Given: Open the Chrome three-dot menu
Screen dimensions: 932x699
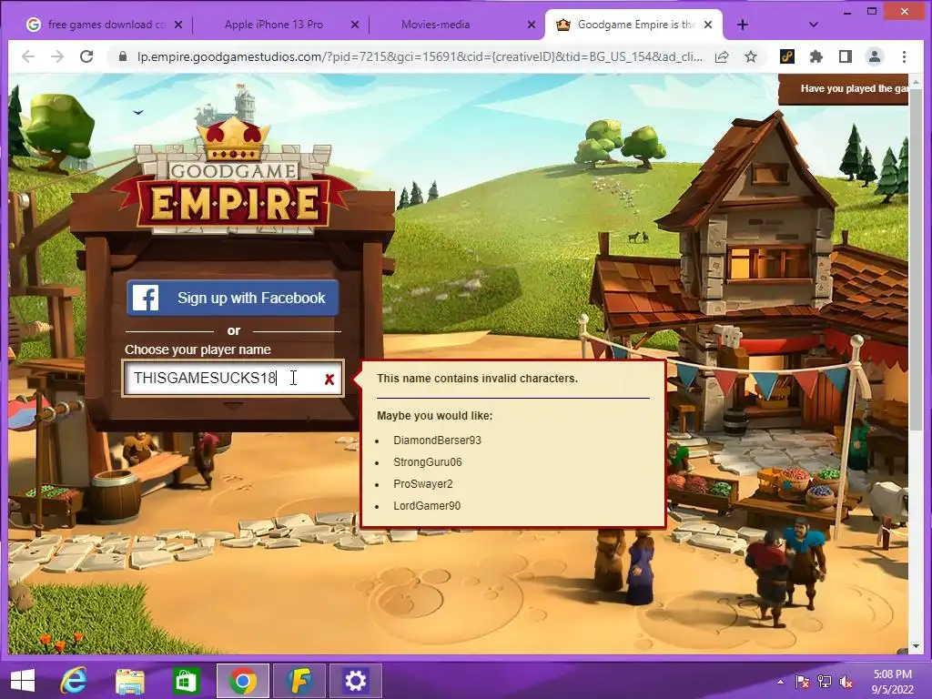Looking at the screenshot, I should pos(904,56).
